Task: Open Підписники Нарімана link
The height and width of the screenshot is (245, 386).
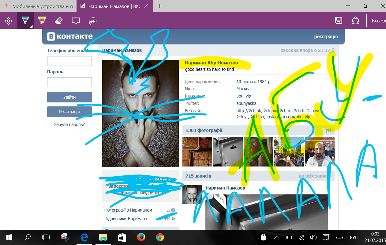Action: [126, 219]
